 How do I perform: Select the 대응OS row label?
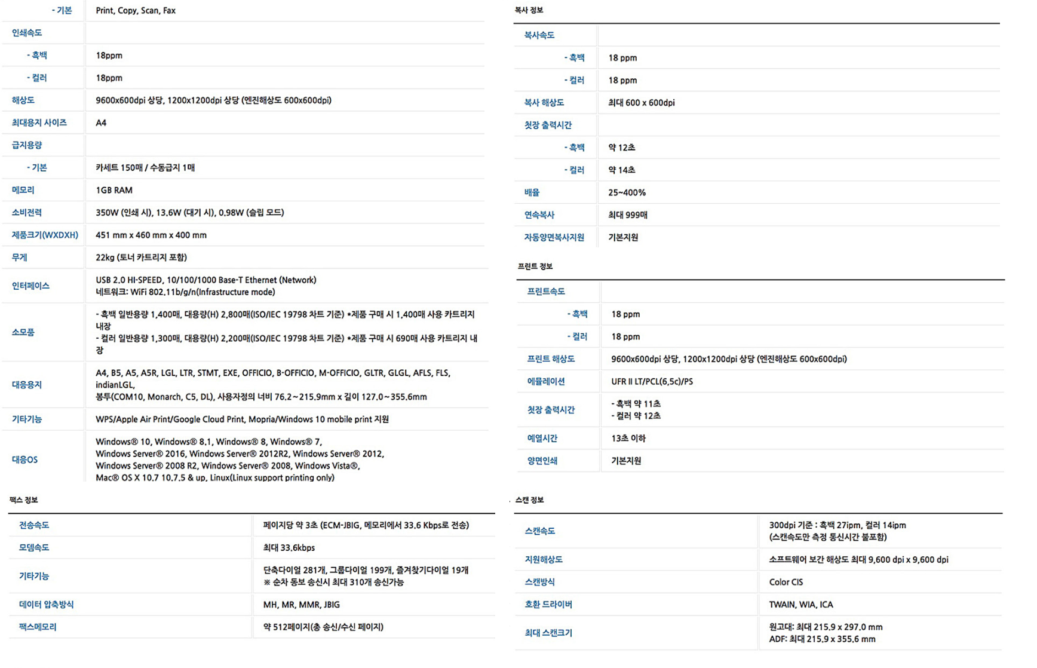pos(24,459)
